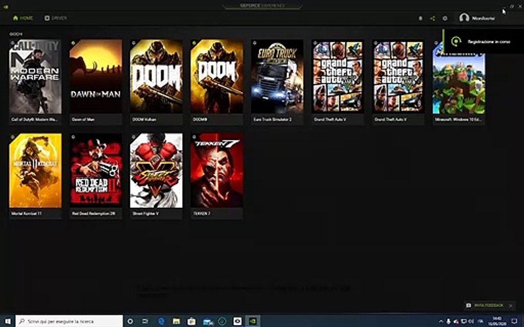Viewport: 524px width, 327px height.
Task: Open the Euro Truck Simulator 2 tile
Action: click(x=277, y=82)
